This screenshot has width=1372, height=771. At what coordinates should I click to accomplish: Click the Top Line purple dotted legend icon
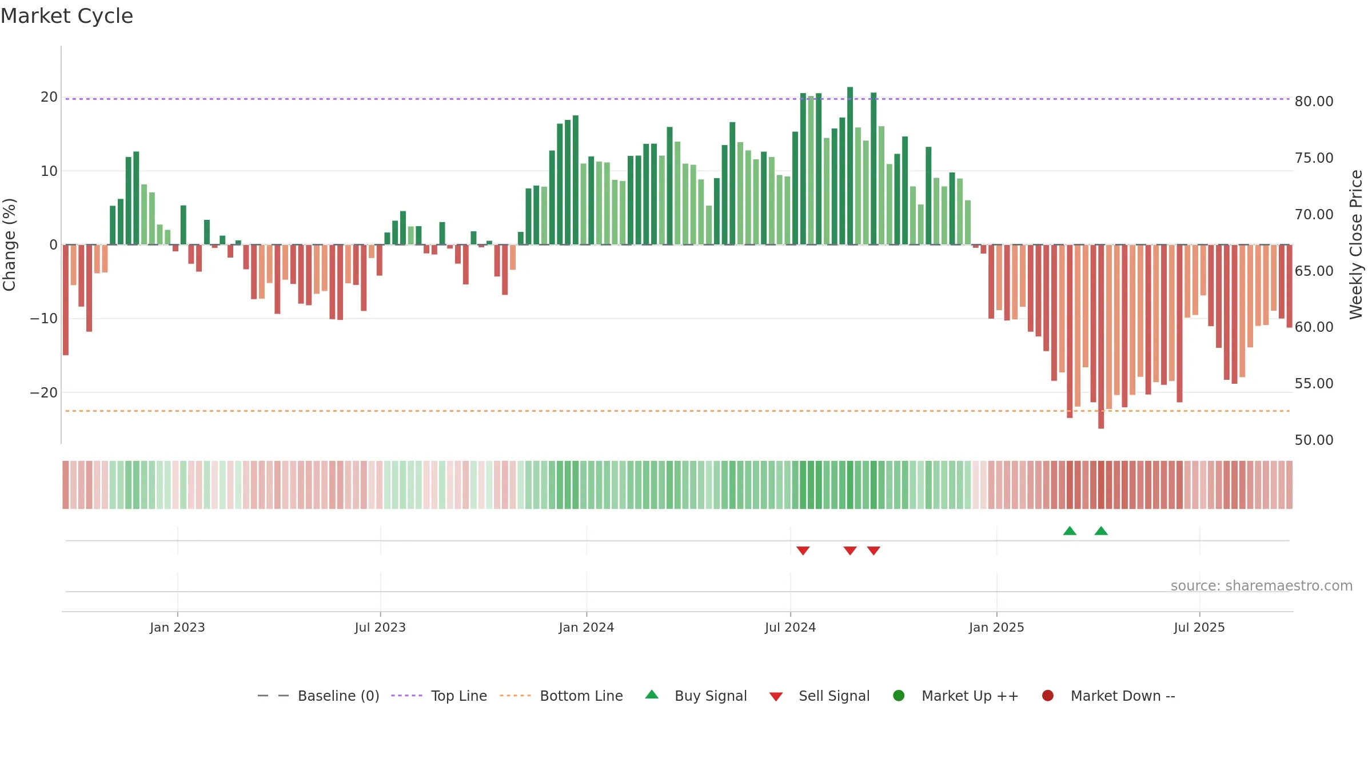[406, 696]
